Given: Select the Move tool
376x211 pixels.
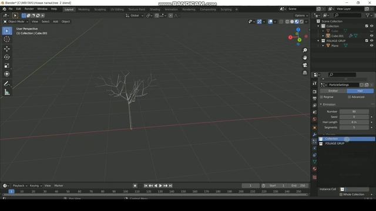Looking at the screenshot, I should point(7,49).
